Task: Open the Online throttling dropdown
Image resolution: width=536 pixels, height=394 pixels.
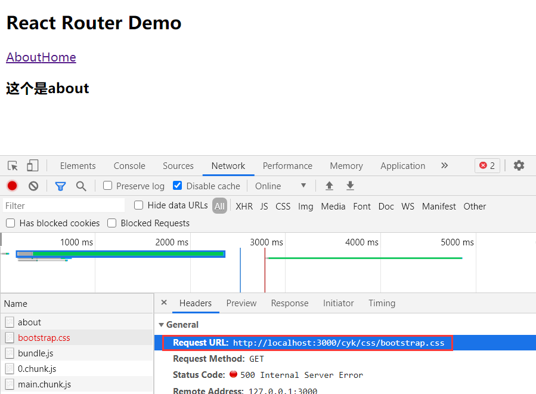Action: (280, 186)
